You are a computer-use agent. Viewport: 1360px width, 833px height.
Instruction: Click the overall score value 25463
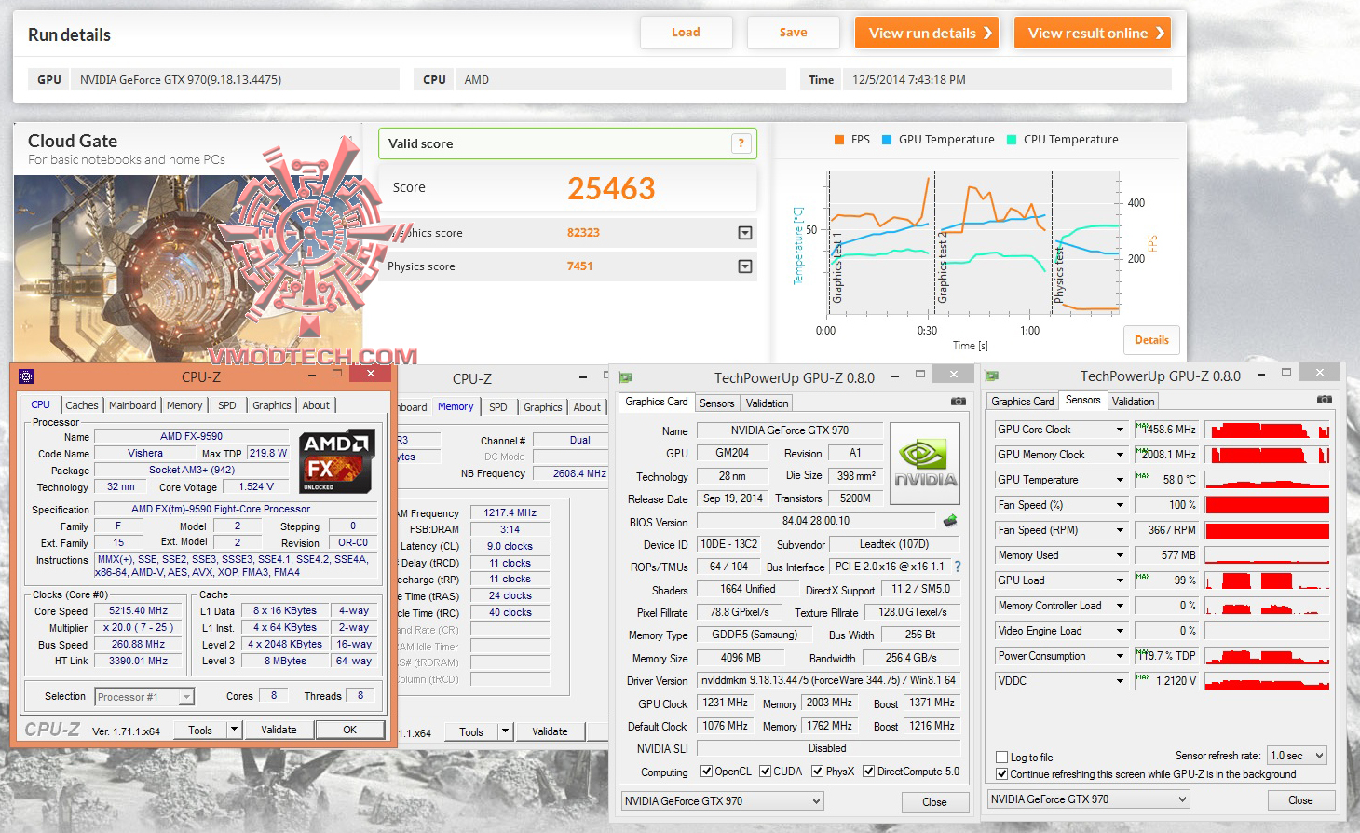(611, 188)
